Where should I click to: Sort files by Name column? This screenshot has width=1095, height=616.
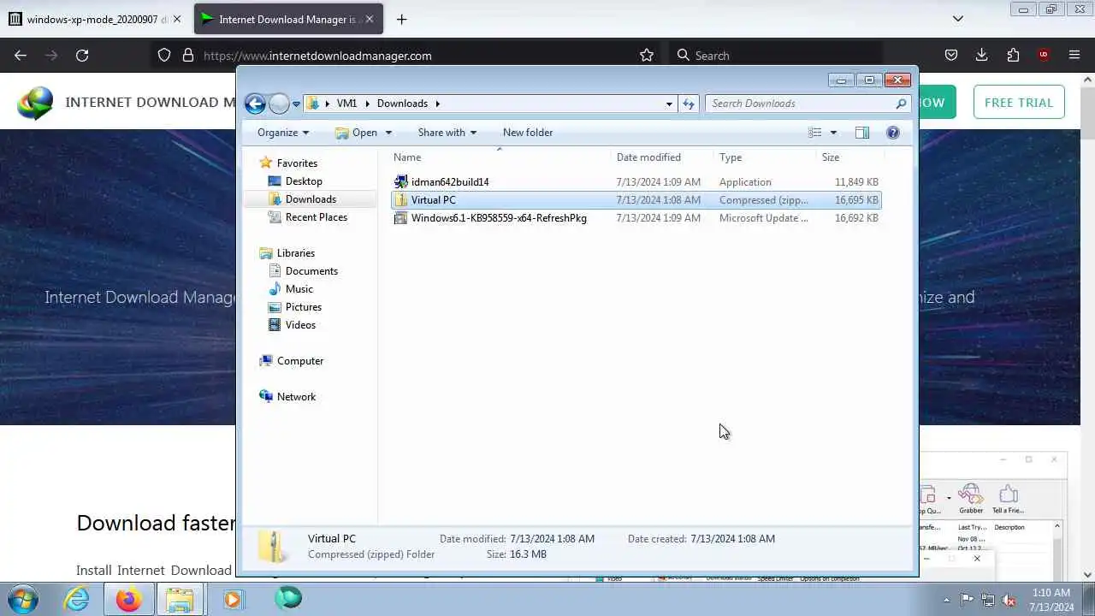pos(500,157)
